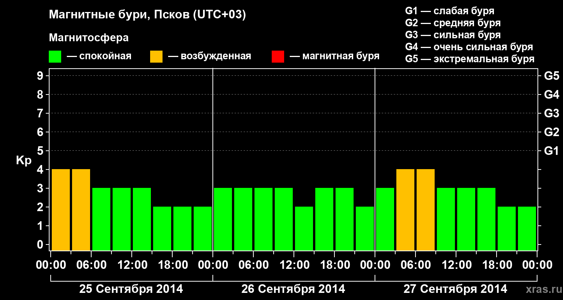Click the 'Магнитосфера' heading
The width and height of the screenshot is (563, 300).
tap(89, 38)
